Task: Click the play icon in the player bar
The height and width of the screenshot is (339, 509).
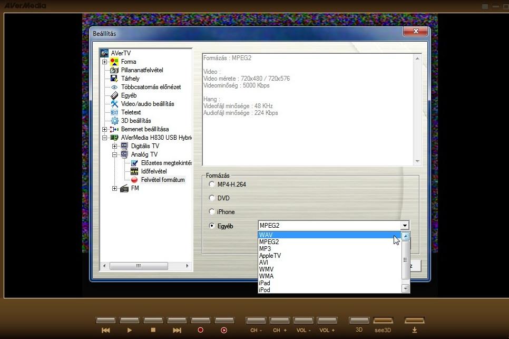Action: tap(130, 330)
